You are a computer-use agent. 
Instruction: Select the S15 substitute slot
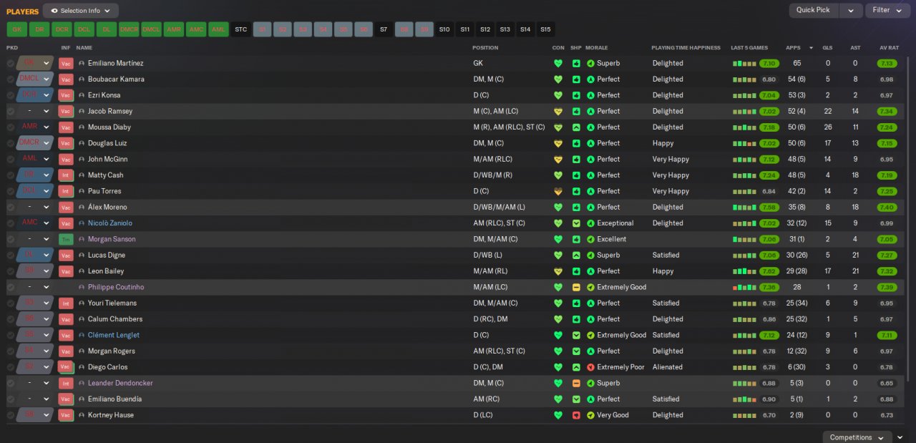546,29
